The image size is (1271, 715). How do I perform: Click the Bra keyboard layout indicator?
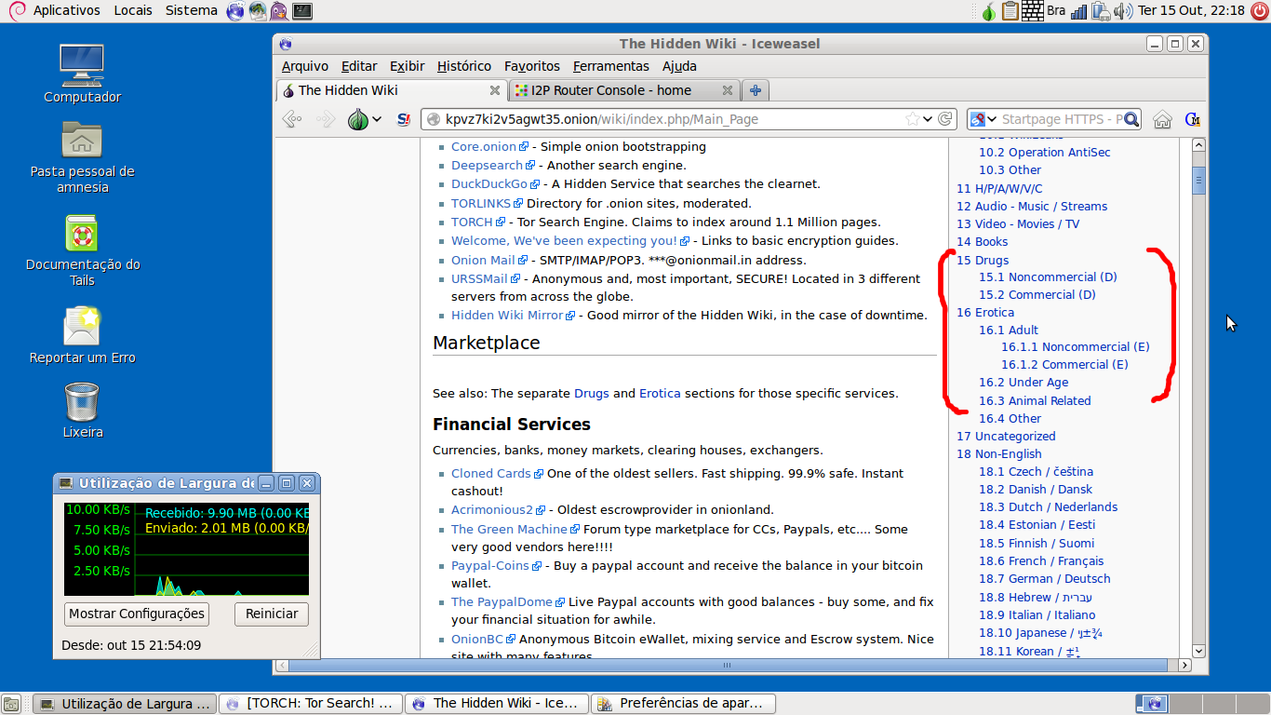tap(1056, 11)
